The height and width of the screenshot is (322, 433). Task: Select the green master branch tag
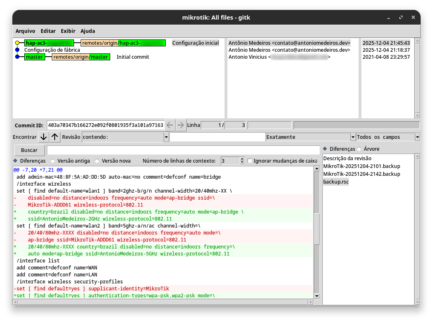34,57
